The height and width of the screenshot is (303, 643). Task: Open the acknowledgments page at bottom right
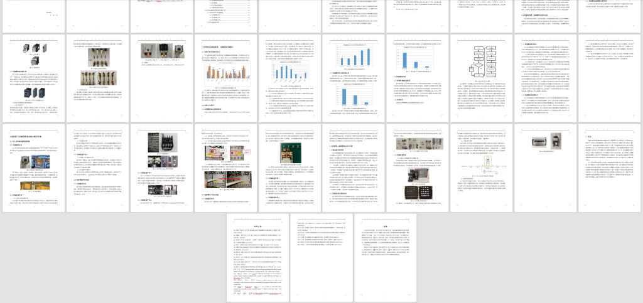385,257
